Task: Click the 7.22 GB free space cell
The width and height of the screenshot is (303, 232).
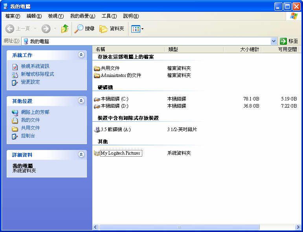Action: (x=289, y=106)
